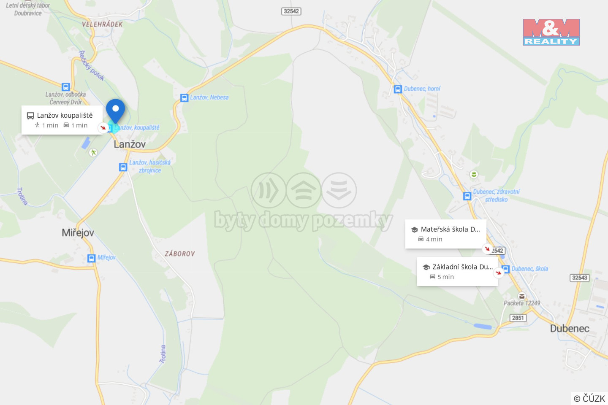Click the red arrow beside Základní škola card
The image size is (608, 405).
coord(499,273)
